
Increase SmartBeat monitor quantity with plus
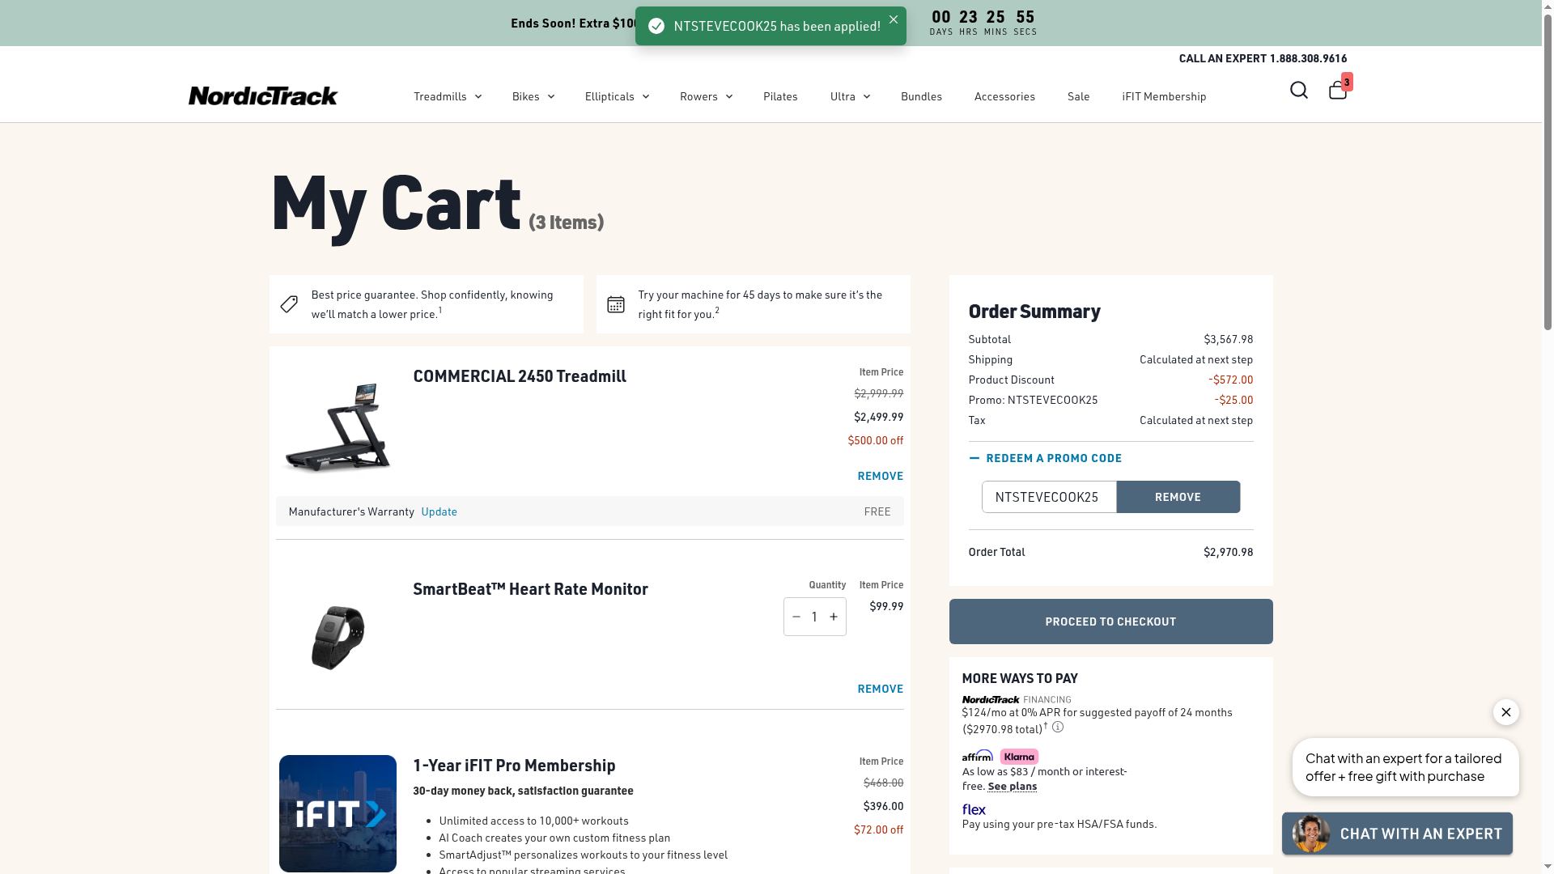[834, 617]
